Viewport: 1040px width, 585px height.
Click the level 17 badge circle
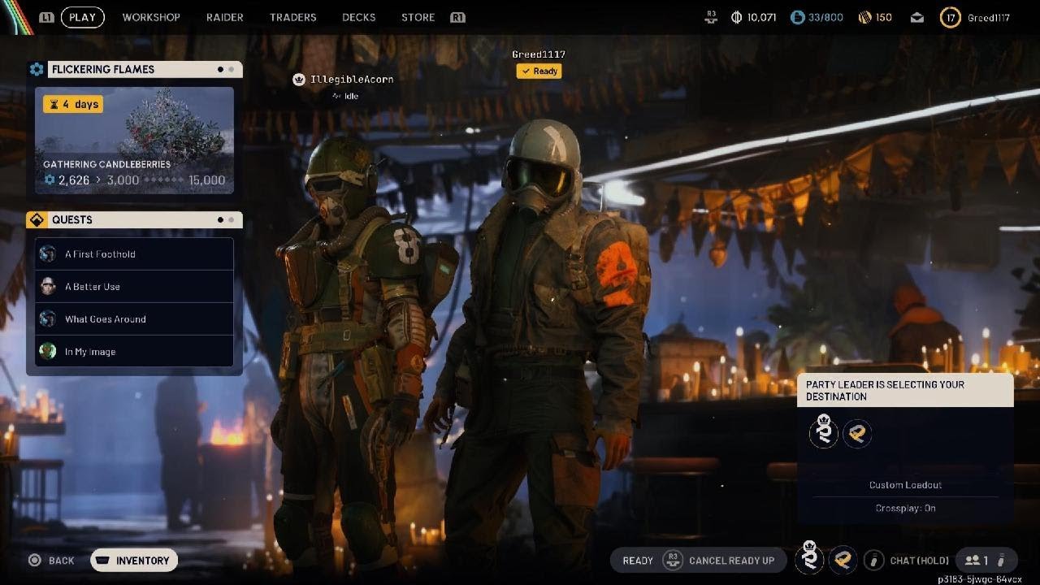click(950, 17)
